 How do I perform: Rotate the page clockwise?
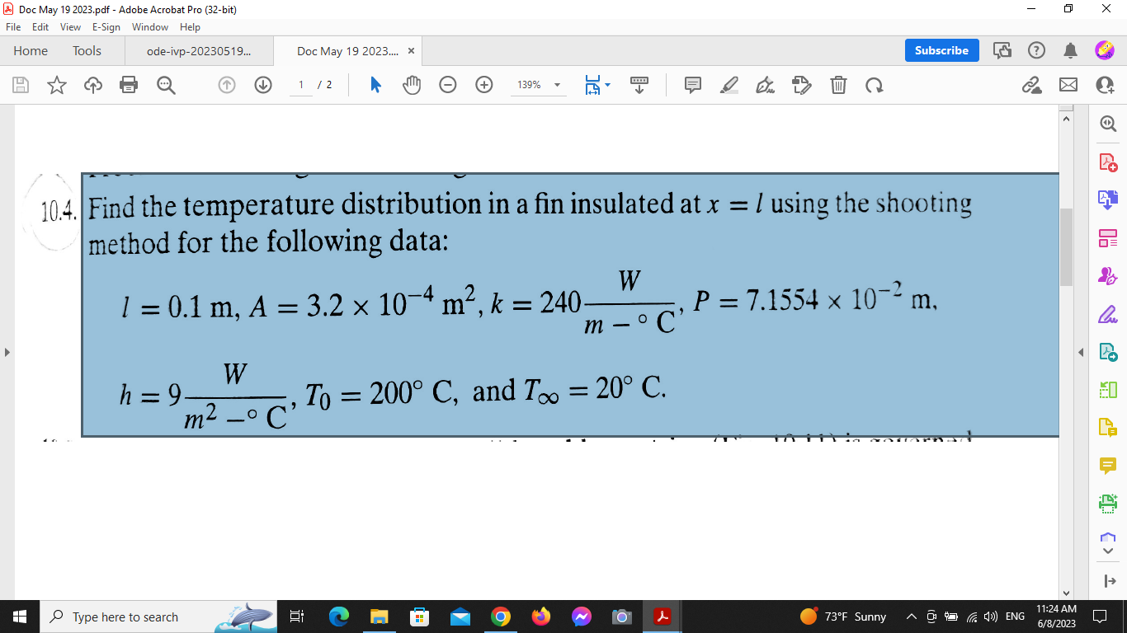[x=873, y=84]
